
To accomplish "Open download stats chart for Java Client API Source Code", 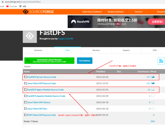I will [153, 83].
